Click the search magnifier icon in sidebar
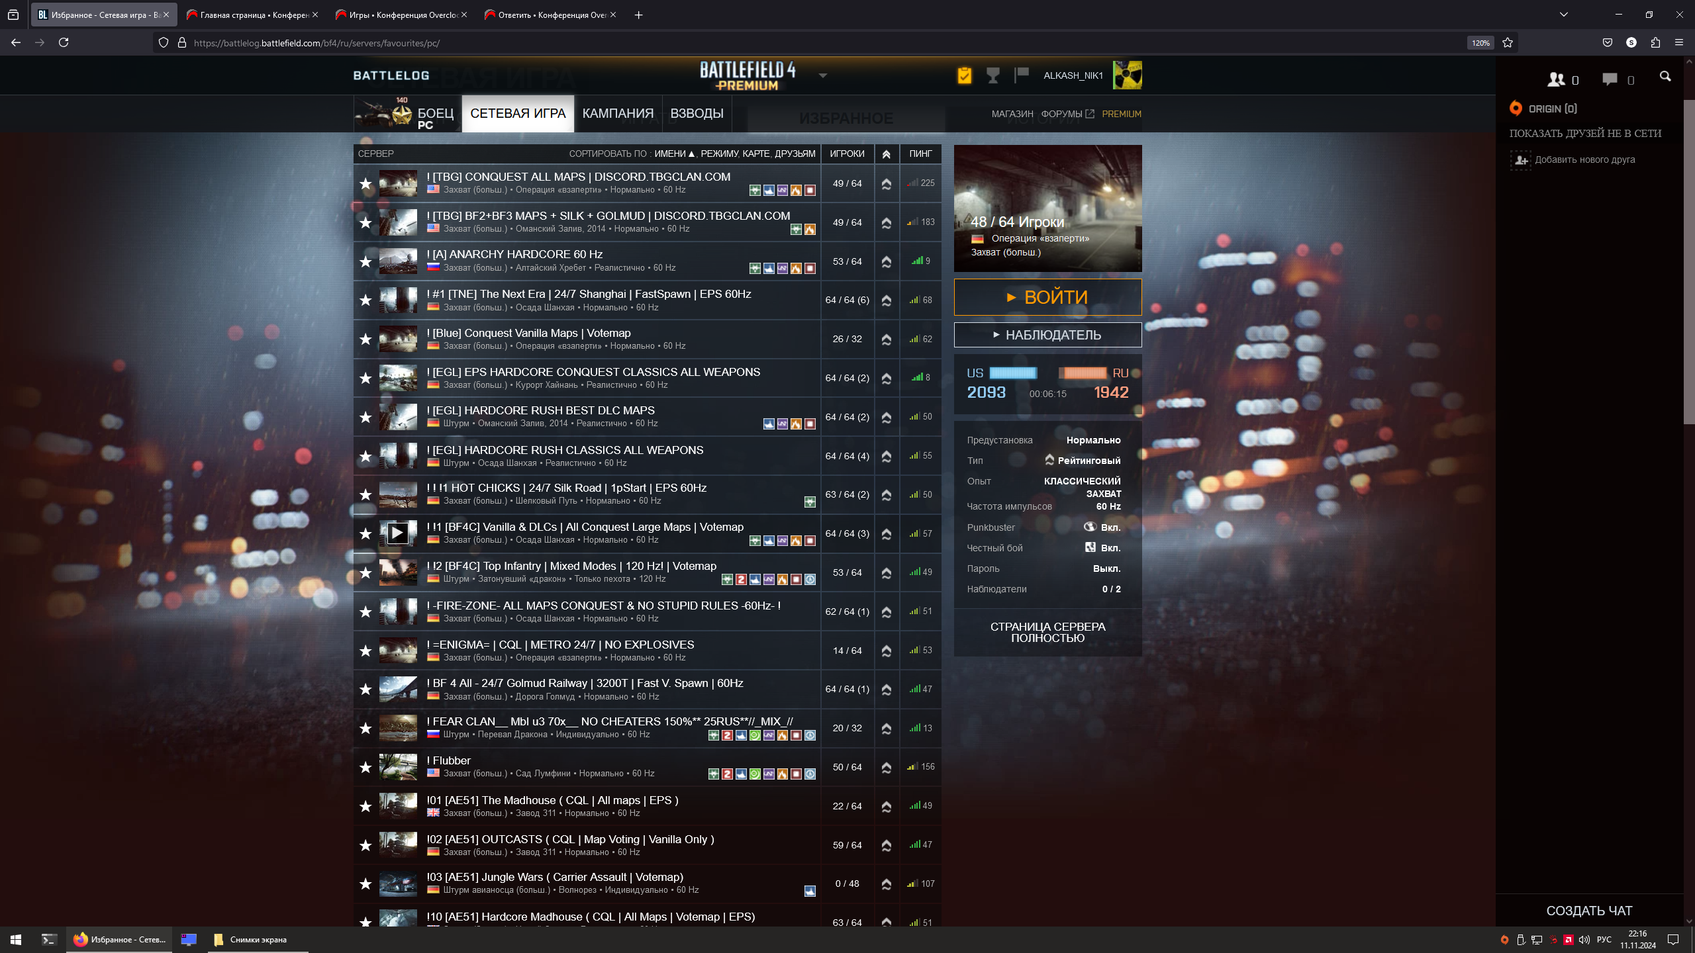 click(1665, 77)
